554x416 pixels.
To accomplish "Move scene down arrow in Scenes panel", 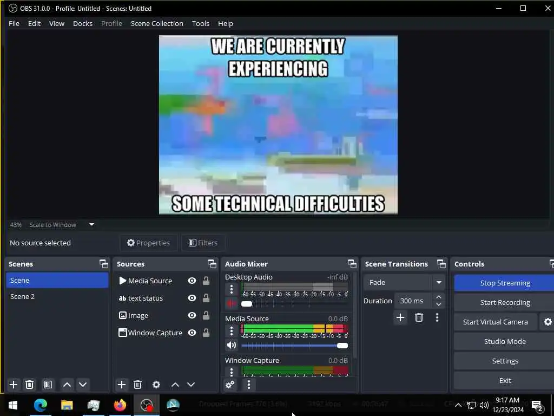I will click(x=83, y=385).
